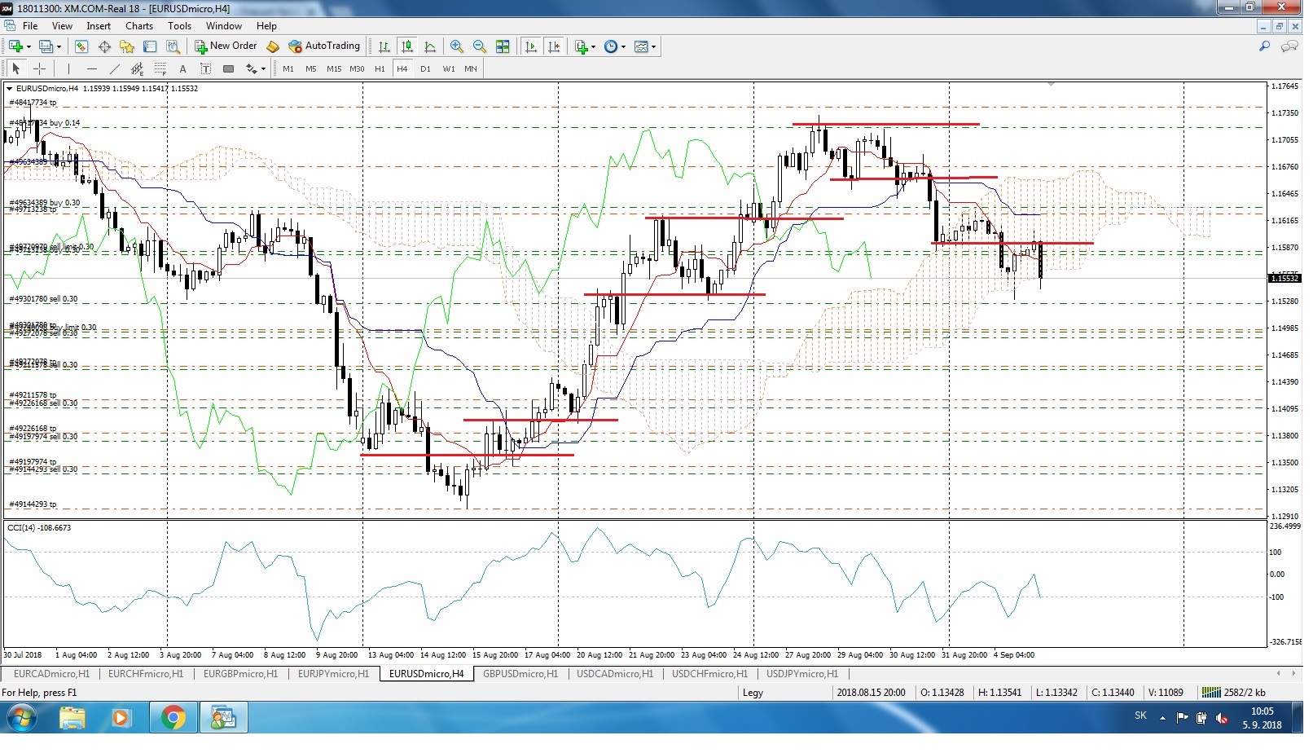This screenshot has width=1313, height=753.
Task: Set timeframe to M30
Action: [357, 68]
